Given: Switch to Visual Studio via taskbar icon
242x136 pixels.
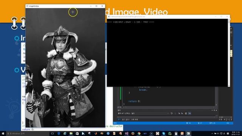Looking at the screenshot, I should (127, 133).
